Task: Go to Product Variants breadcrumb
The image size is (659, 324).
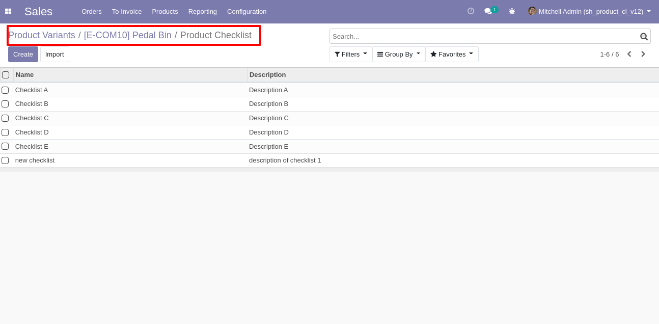Action: pos(42,35)
